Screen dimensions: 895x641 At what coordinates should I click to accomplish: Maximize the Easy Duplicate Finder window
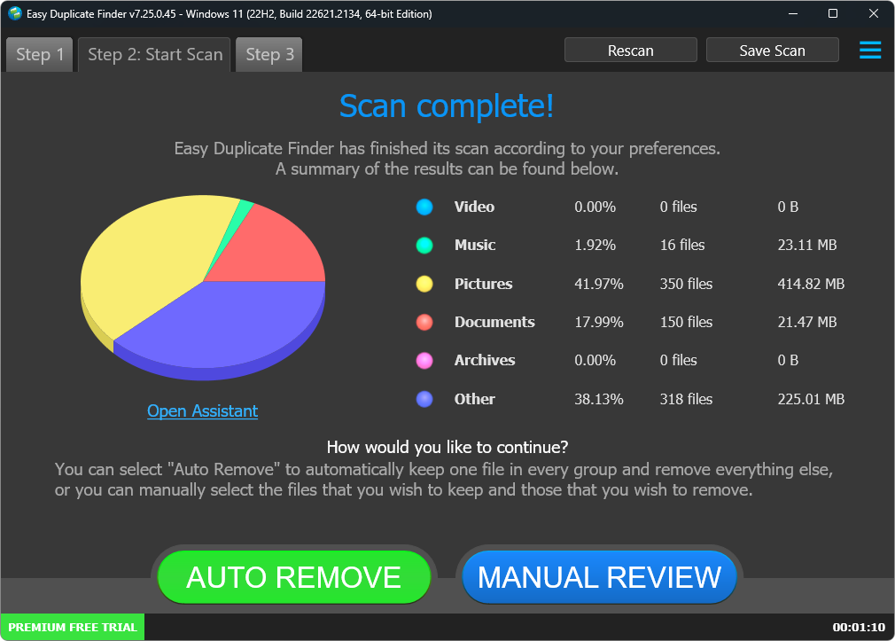(833, 13)
